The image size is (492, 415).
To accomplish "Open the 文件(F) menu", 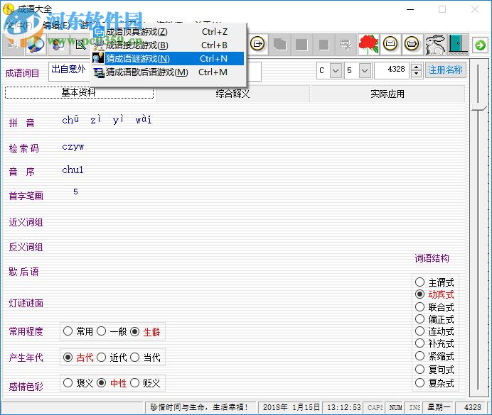I will (x=18, y=26).
